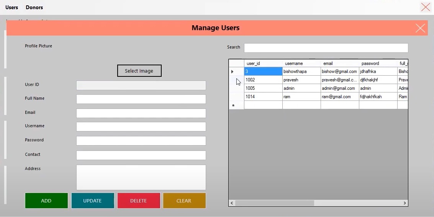Open the Users menu
This screenshot has height=217, width=434.
point(11,7)
